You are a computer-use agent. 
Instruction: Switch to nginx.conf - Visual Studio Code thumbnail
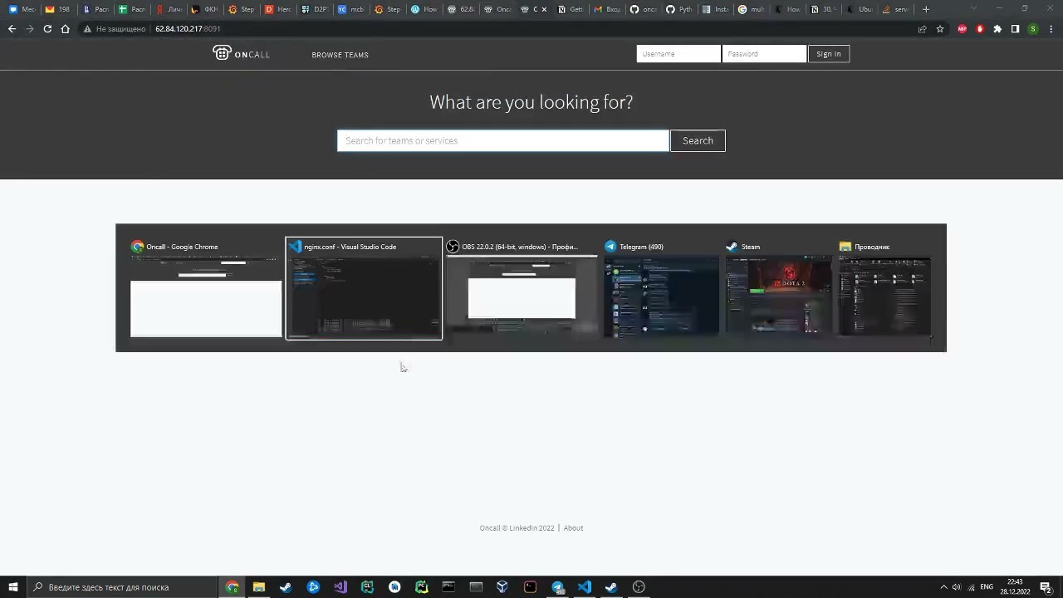[x=364, y=288]
